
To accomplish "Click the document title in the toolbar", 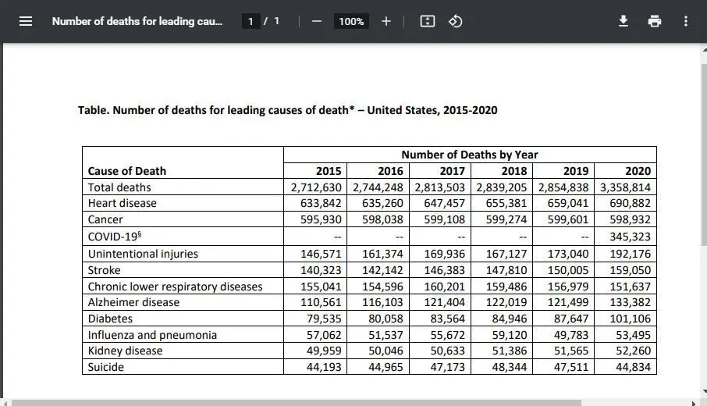I will (x=137, y=21).
